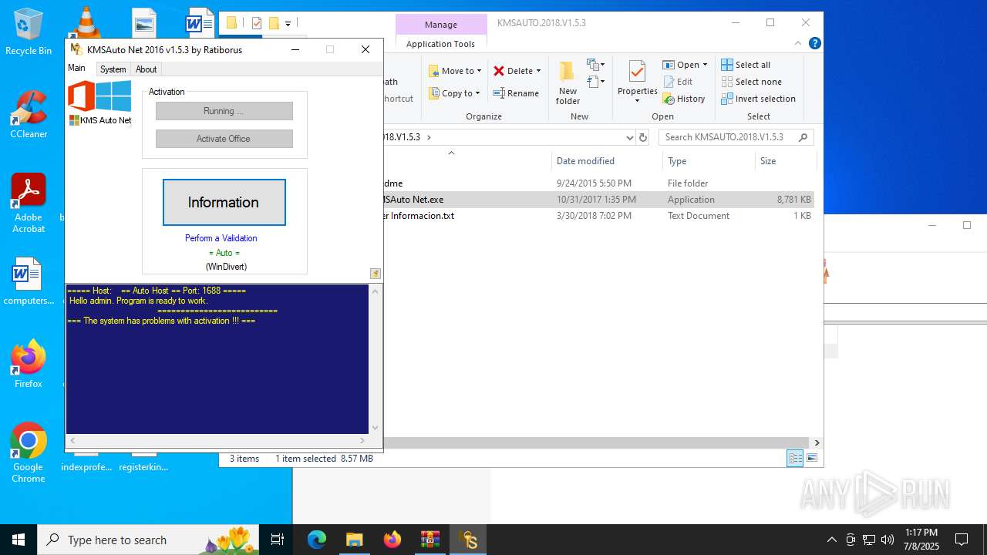Open File Explorer from taskbar

point(355,540)
